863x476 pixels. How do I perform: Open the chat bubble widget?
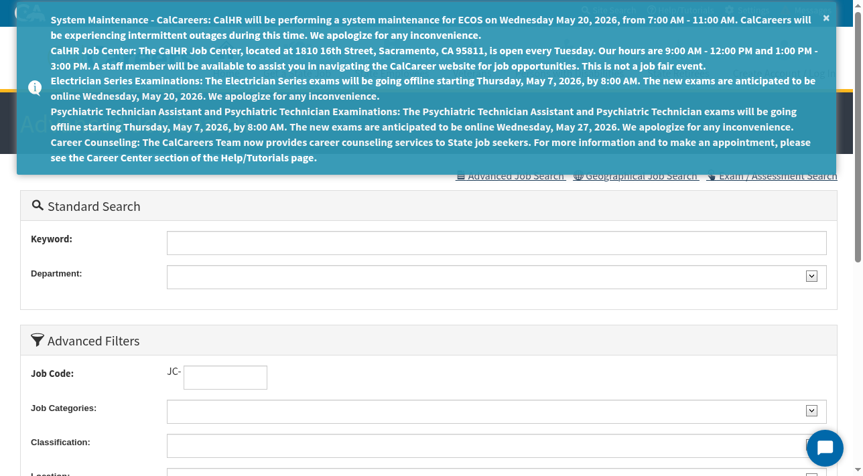coord(825,448)
